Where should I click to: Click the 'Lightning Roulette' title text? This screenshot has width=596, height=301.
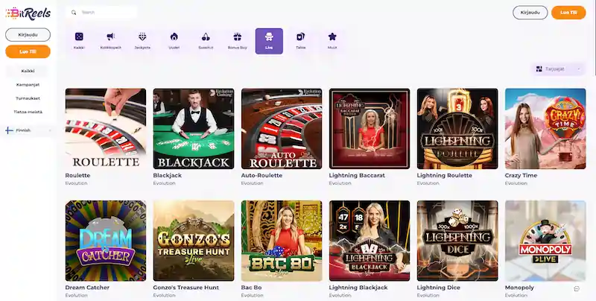(x=444, y=175)
